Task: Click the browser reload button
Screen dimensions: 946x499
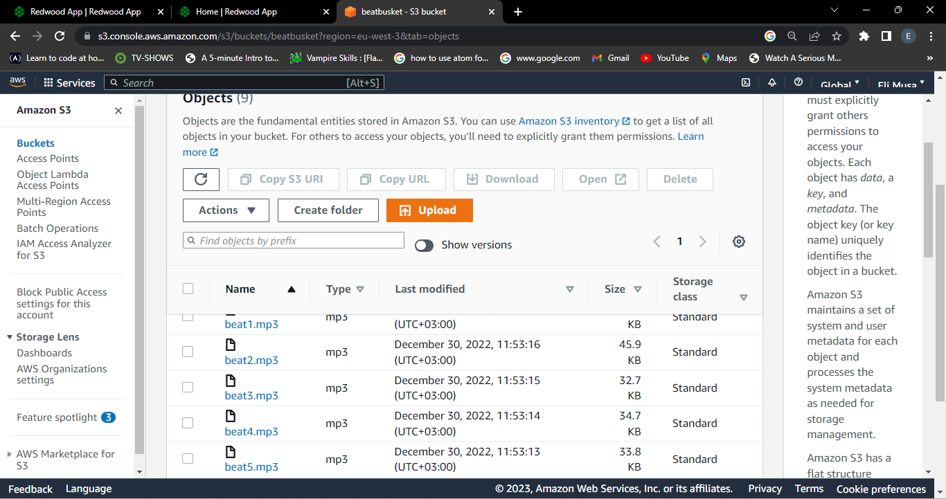Action: pos(60,36)
